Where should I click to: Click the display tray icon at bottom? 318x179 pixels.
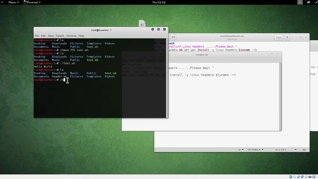(x=306, y=177)
